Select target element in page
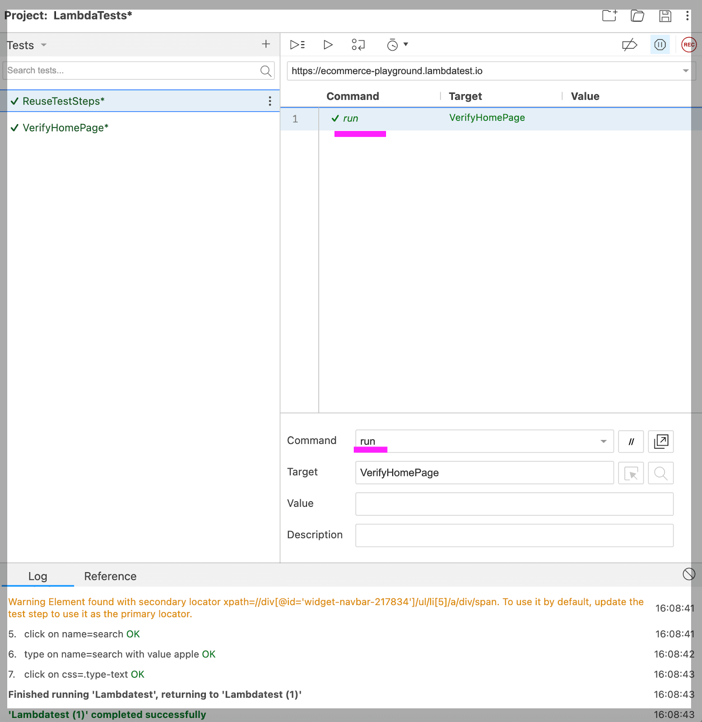Image resolution: width=702 pixels, height=722 pixels. tap(631, 473)
